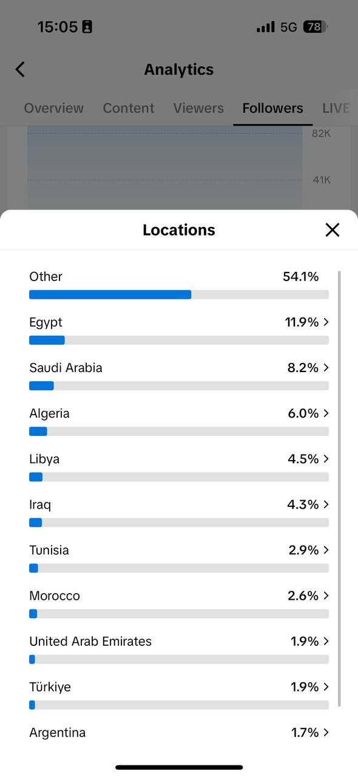
Task: Click the Locations list vertical scrollbar
Action: 339,489
